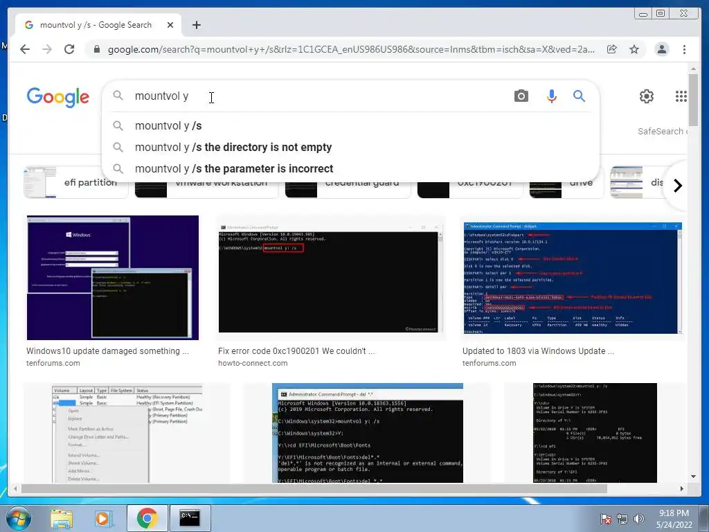The height and width of the screenshot is (532, 709).
Task: Open 'Updated to 1803 via Windows Update' result
Action: (538, 351)
